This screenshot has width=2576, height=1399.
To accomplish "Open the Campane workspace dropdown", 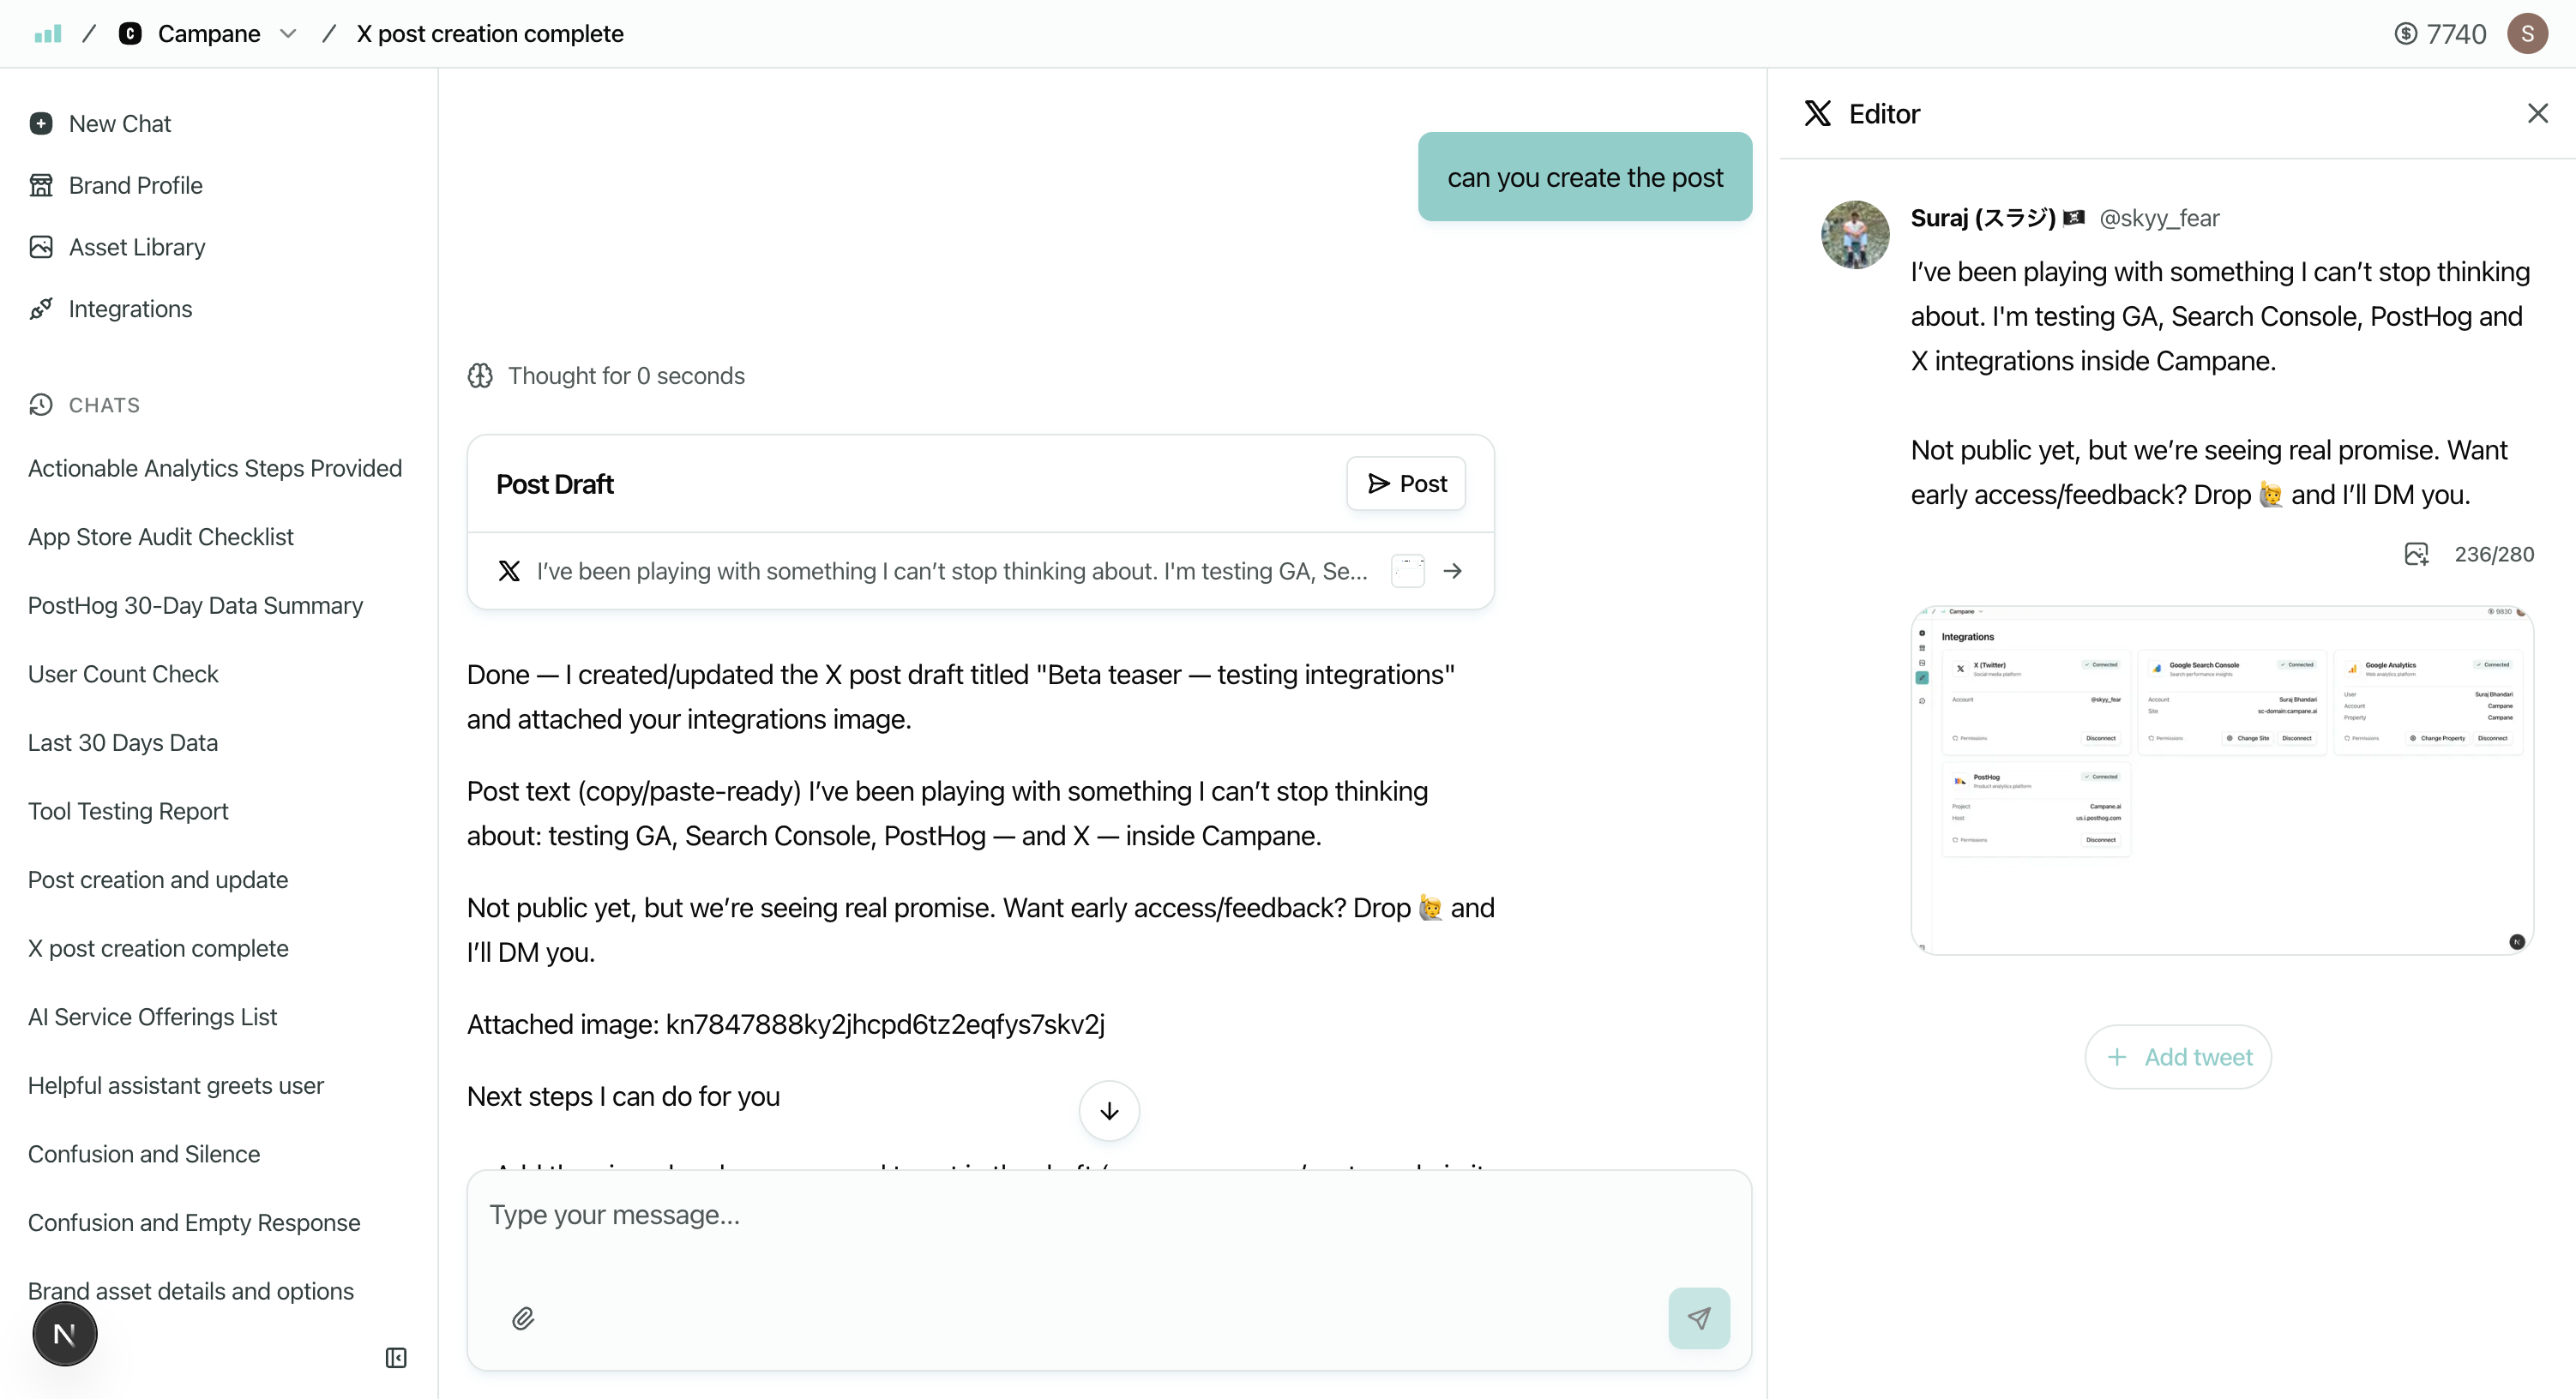I will [288, 33].
